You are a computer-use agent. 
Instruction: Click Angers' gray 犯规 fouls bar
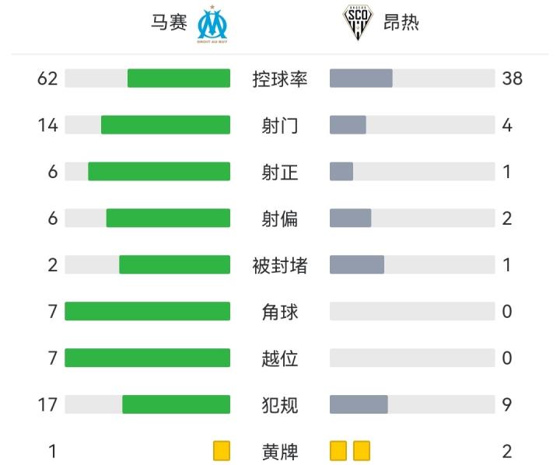(359, 404)
